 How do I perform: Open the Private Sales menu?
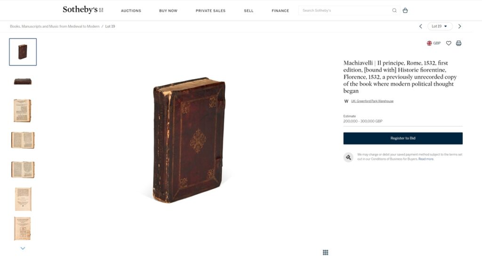pos(210,11)
